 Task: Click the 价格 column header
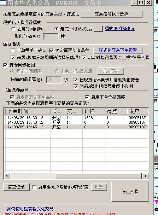[x=94, y=111]
